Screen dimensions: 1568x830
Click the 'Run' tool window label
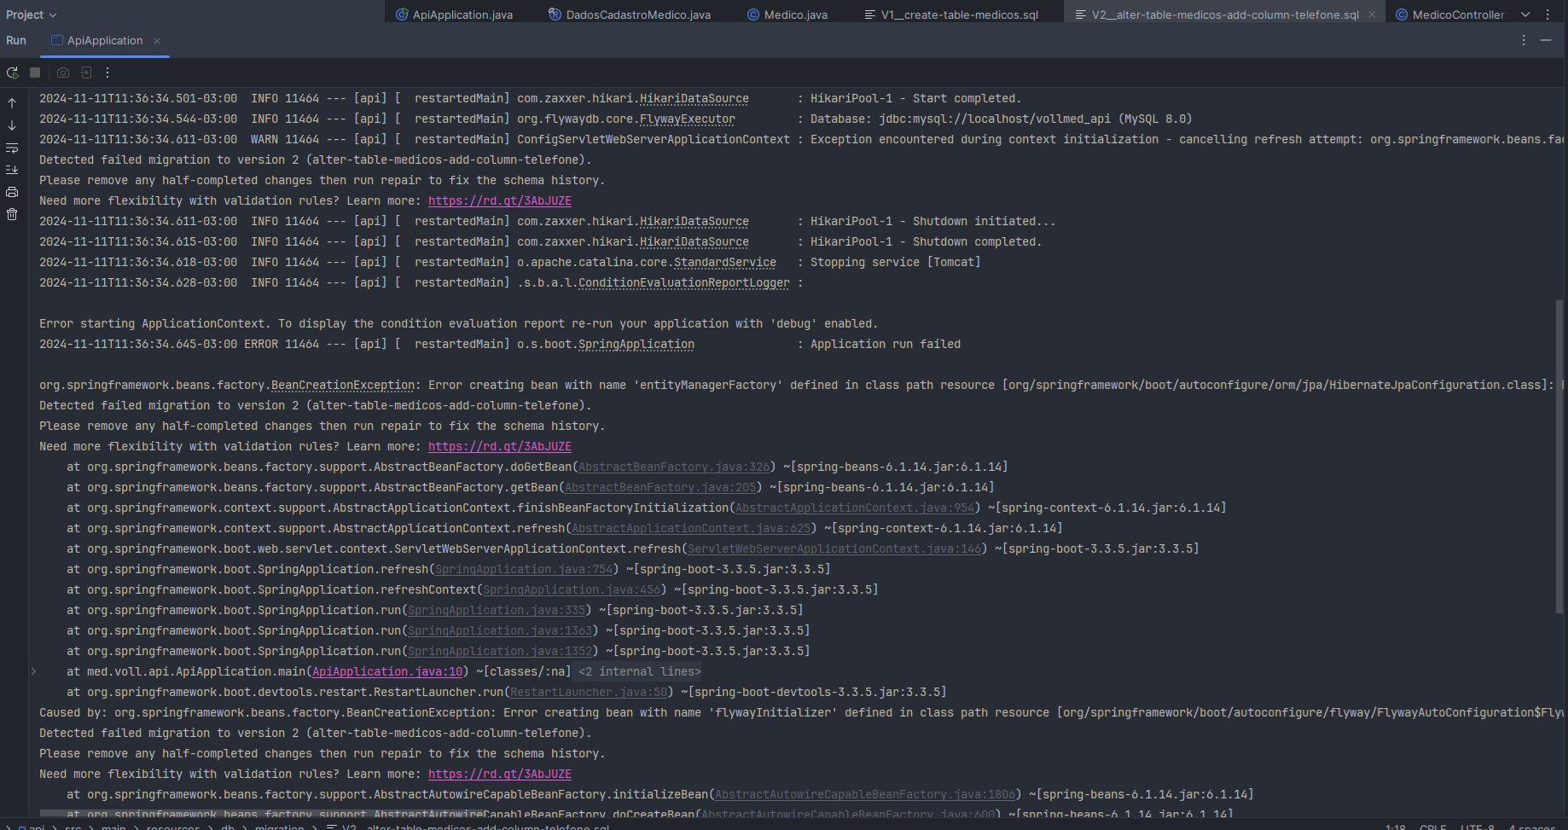[16, 40]
